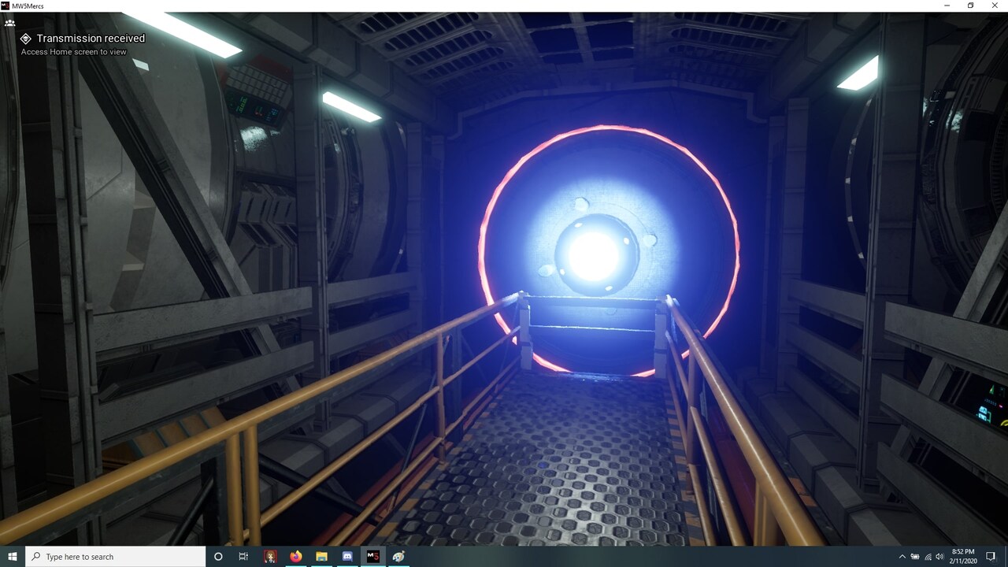
Task: Open the Start menu
Action: point(11,557)
